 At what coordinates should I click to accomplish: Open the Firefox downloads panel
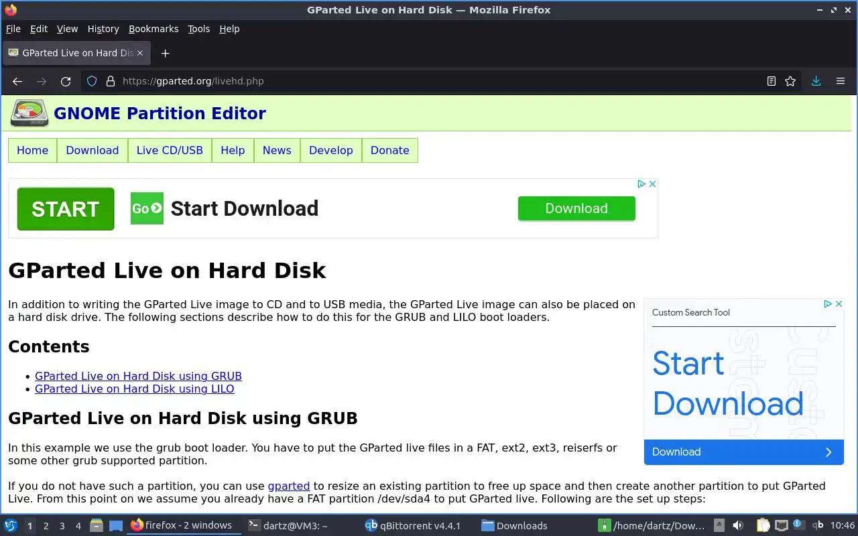click(816, 81)
